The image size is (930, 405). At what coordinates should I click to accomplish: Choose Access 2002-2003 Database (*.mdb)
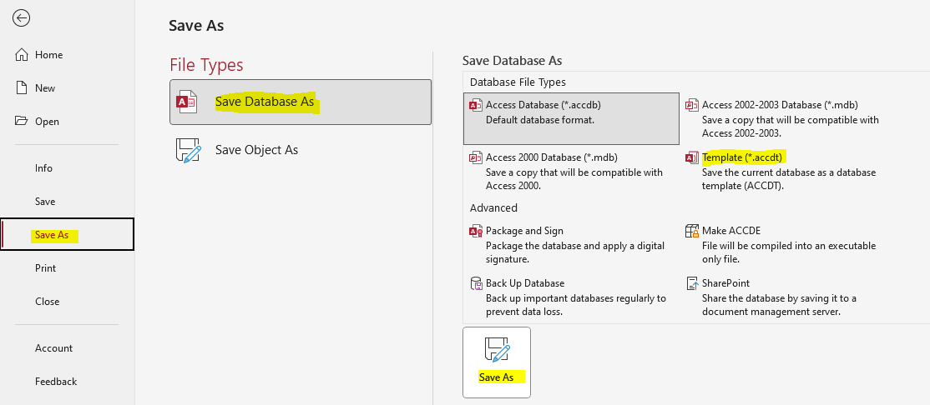pyautogui.click(x=786, y=118)
